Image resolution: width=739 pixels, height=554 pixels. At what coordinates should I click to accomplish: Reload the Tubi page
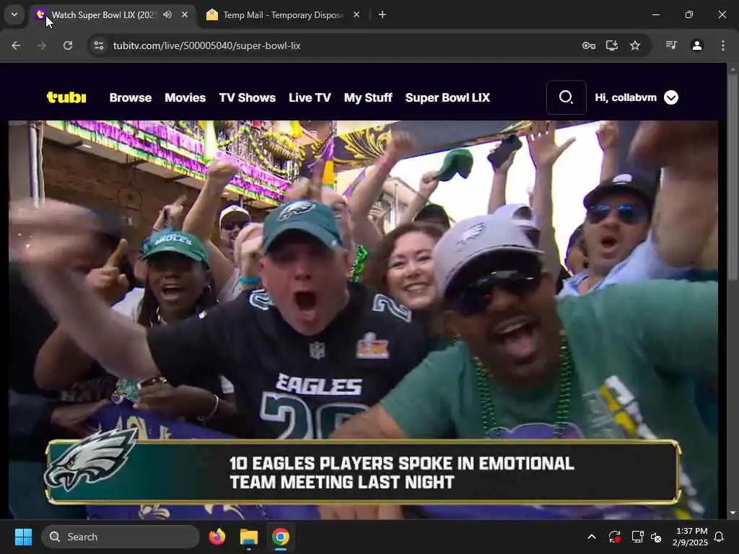click(68, 45)
